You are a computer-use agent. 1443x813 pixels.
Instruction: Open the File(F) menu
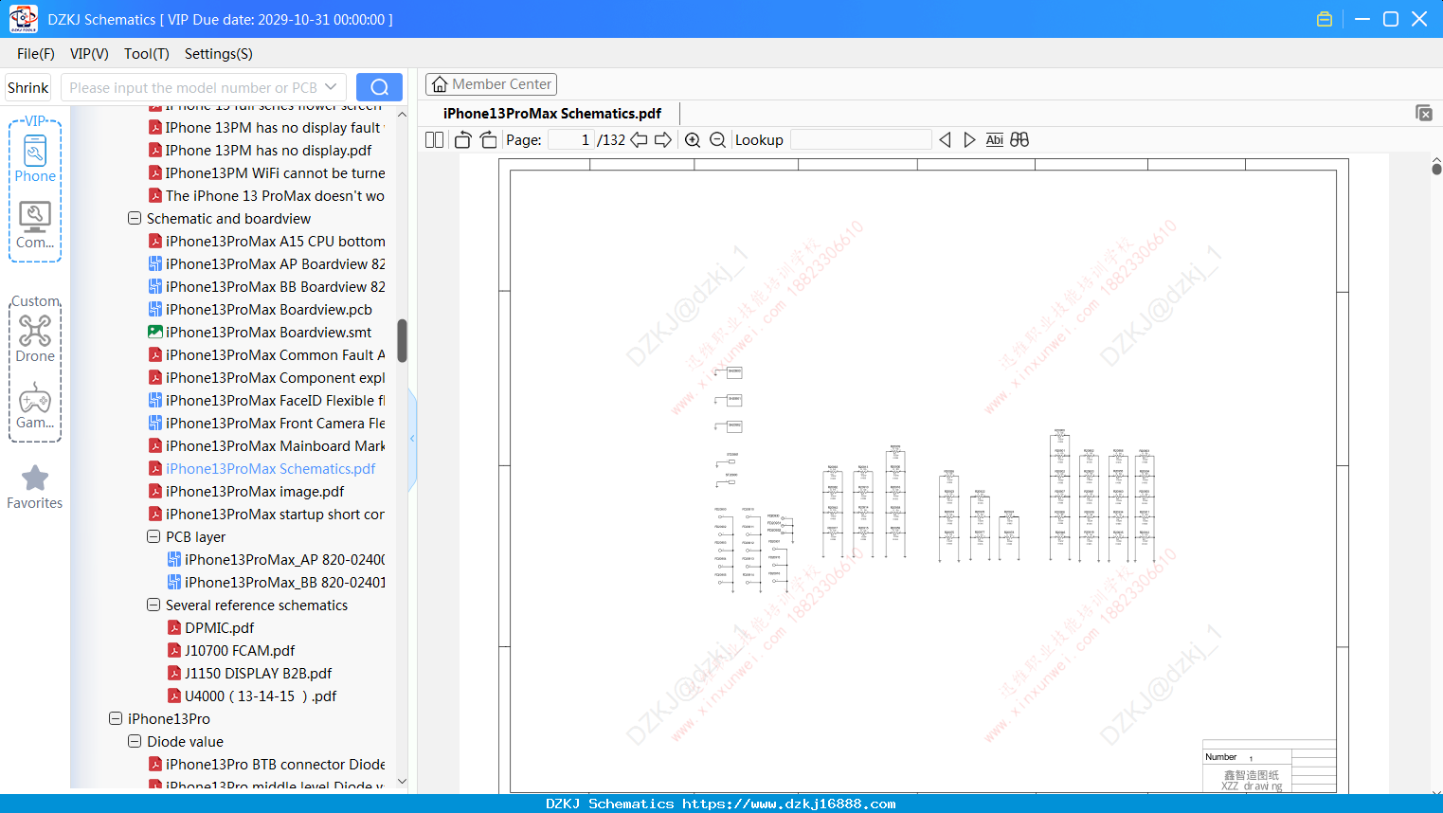tap(36, 54)
